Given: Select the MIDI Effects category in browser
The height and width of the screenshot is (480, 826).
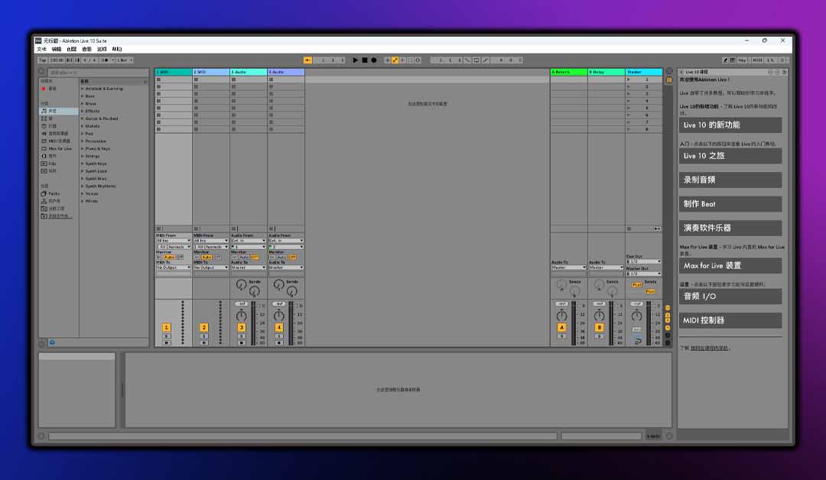Looking at the screenshot, I should pos(59,141).
